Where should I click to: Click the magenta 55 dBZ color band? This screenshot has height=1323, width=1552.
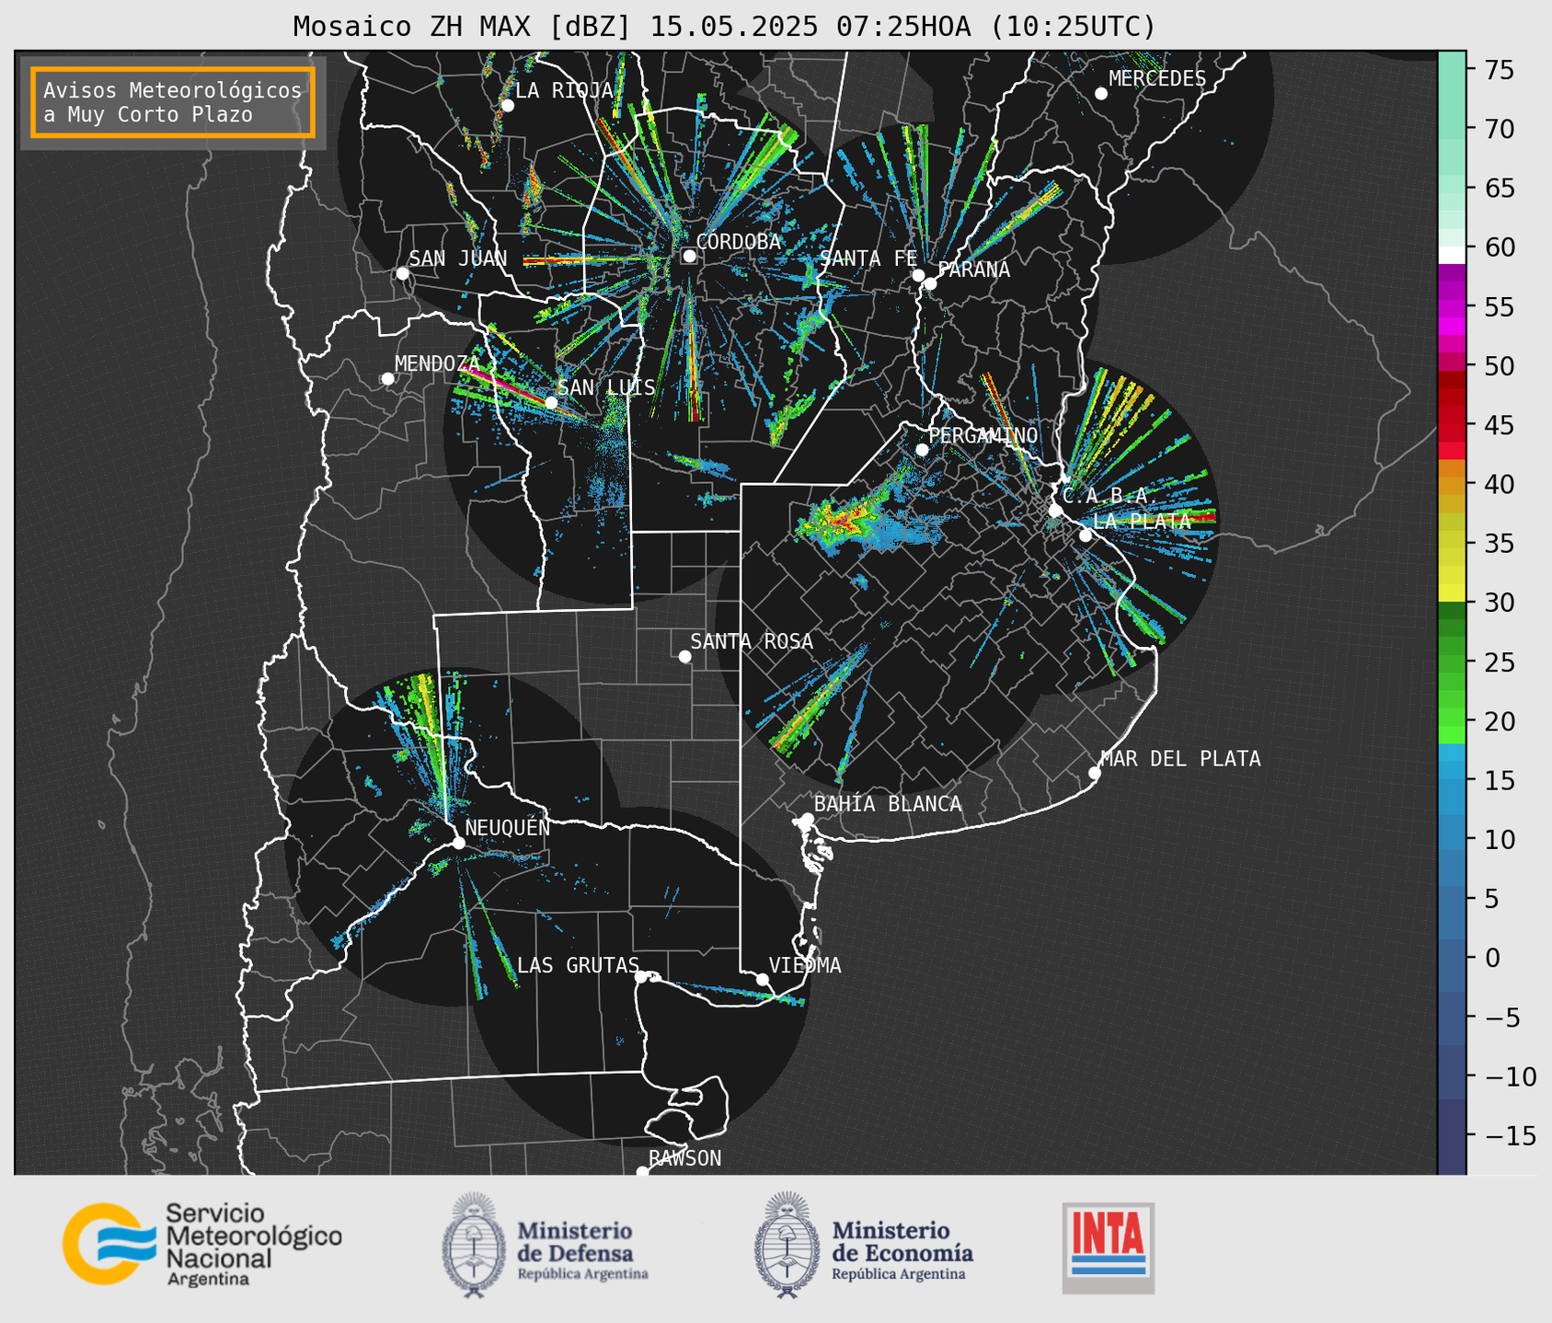(1452, 308)
